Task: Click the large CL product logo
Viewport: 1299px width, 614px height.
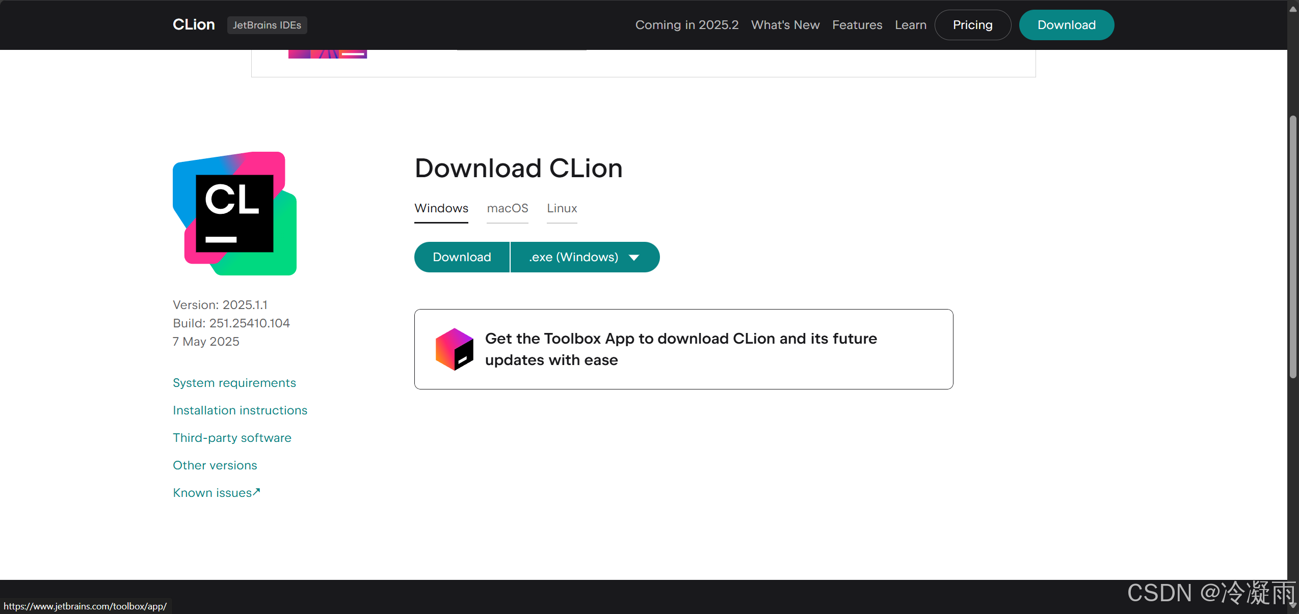Action: coord(235,213)
